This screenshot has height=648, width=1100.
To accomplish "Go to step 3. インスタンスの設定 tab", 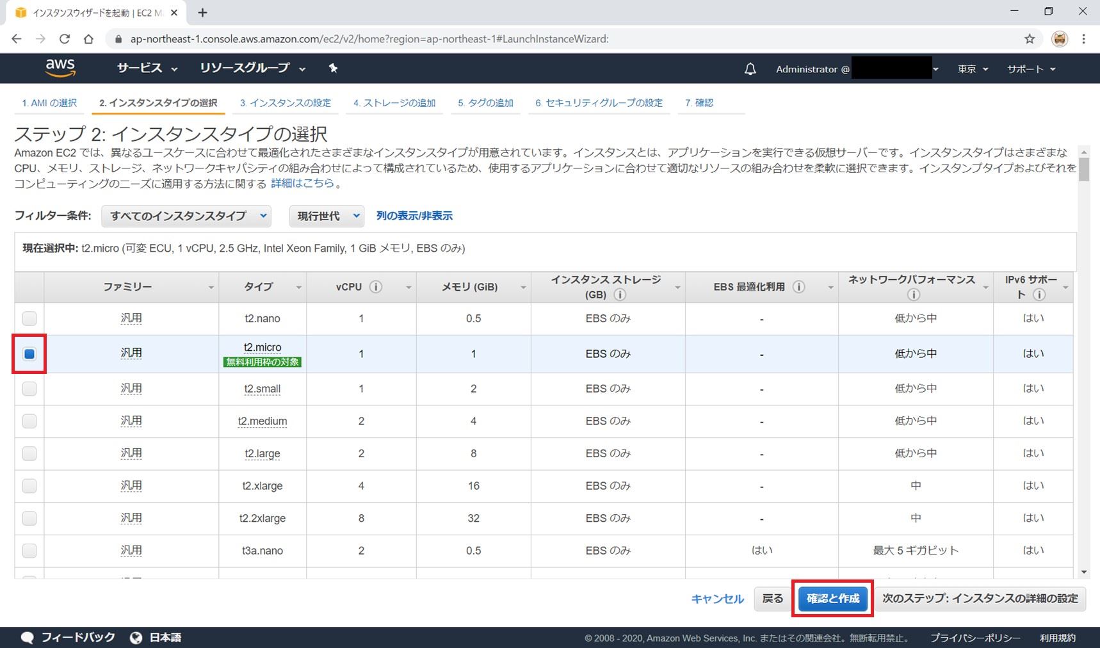I will pos(286,102).
